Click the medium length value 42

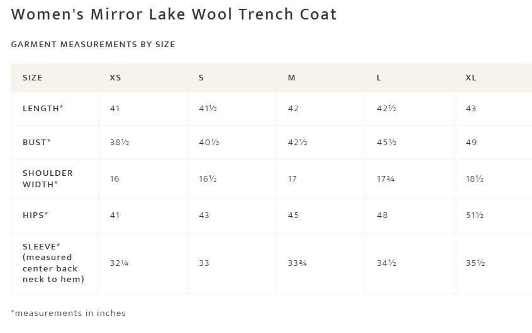293,109
